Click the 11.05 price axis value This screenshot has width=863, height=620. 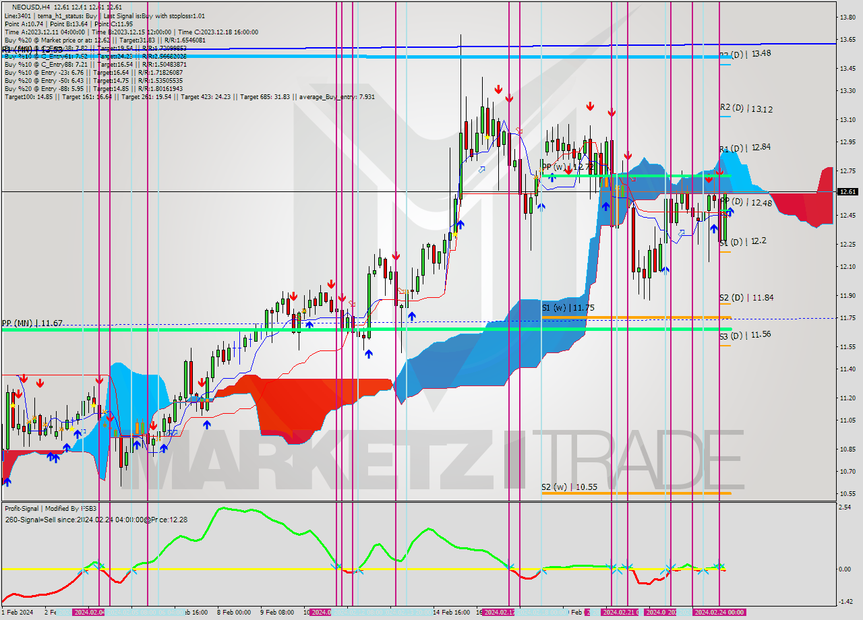[x=847, y=421]
